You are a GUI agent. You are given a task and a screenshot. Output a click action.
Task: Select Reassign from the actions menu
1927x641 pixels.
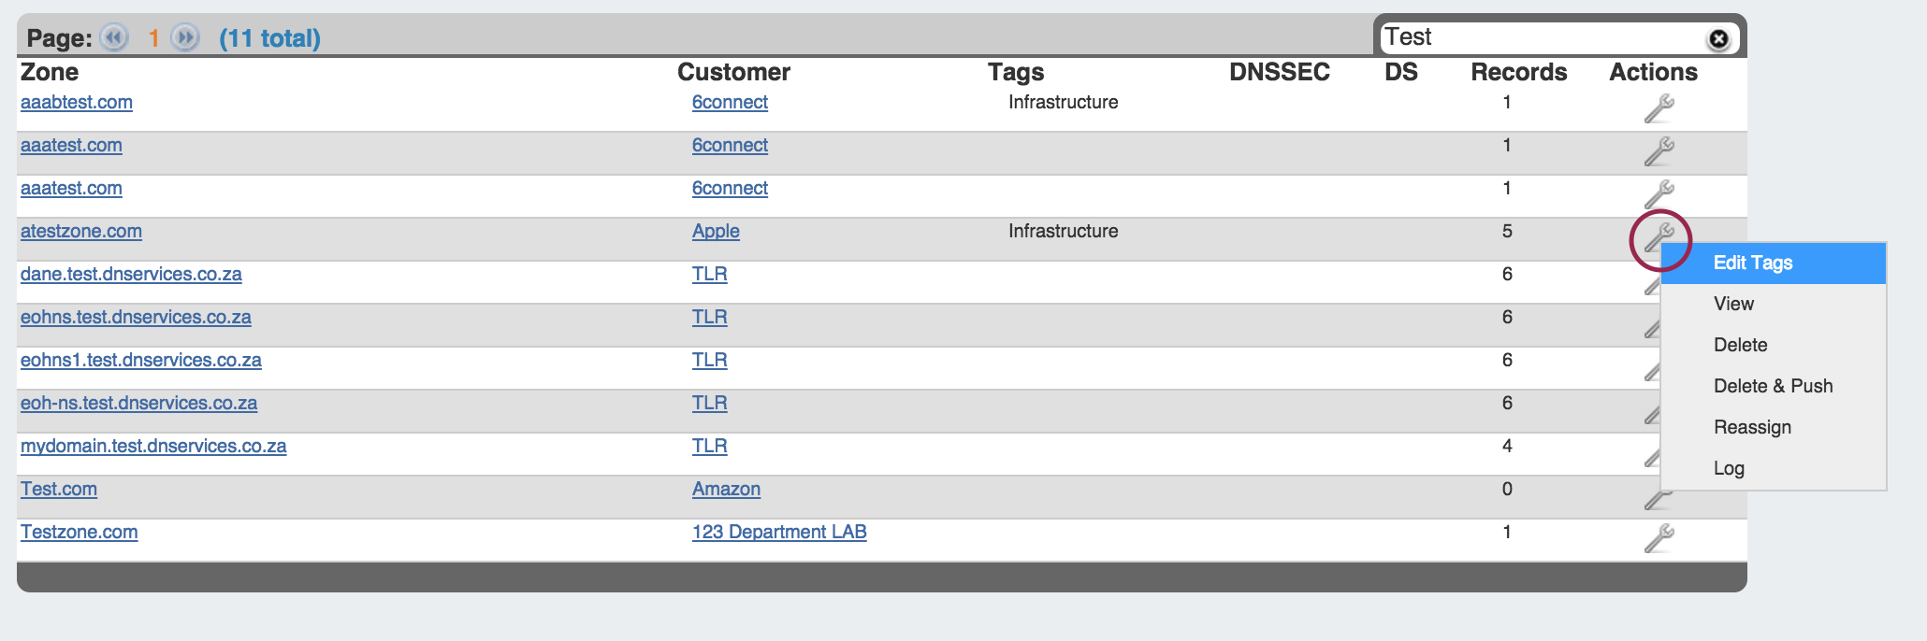click(x=1752, y=427)
